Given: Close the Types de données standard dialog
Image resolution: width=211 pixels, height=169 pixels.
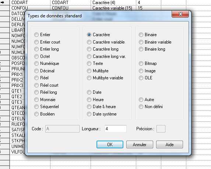Looking at the screenshot, I should point(180,14).
